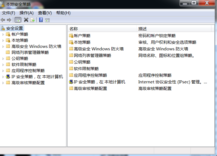217x156 pixels.
Task: Click the 帐户策略 folder icon in list pane
Action: pyautogui.click(x=71, y=35)
